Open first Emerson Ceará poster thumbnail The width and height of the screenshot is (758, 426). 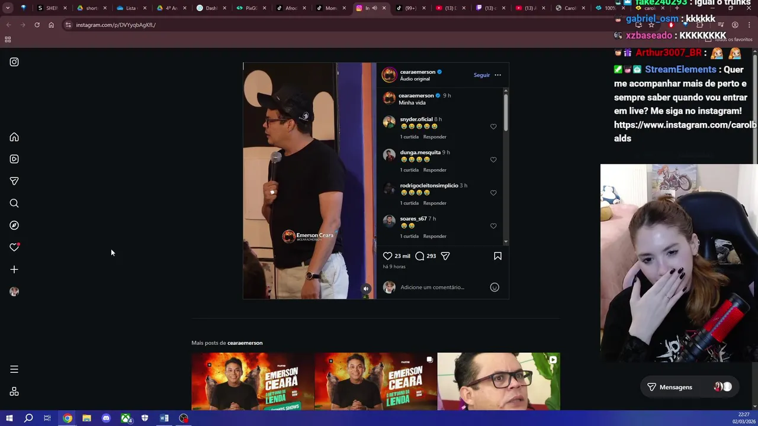pos(253,382)
